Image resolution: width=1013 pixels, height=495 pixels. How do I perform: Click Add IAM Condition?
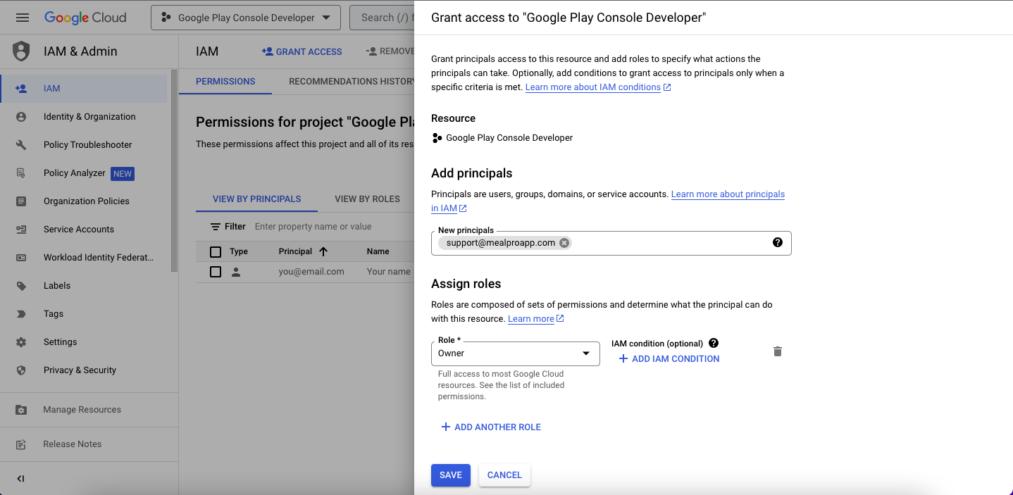669,359
